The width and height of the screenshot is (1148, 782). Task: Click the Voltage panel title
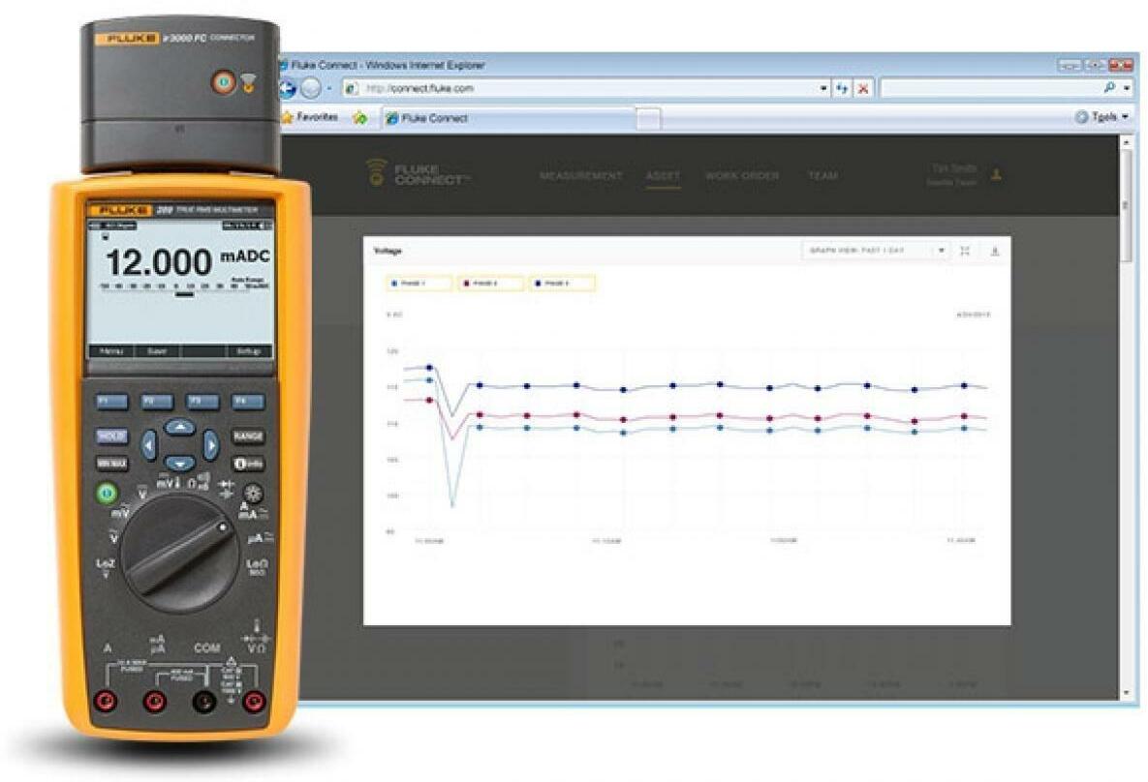tap(388, 251)
